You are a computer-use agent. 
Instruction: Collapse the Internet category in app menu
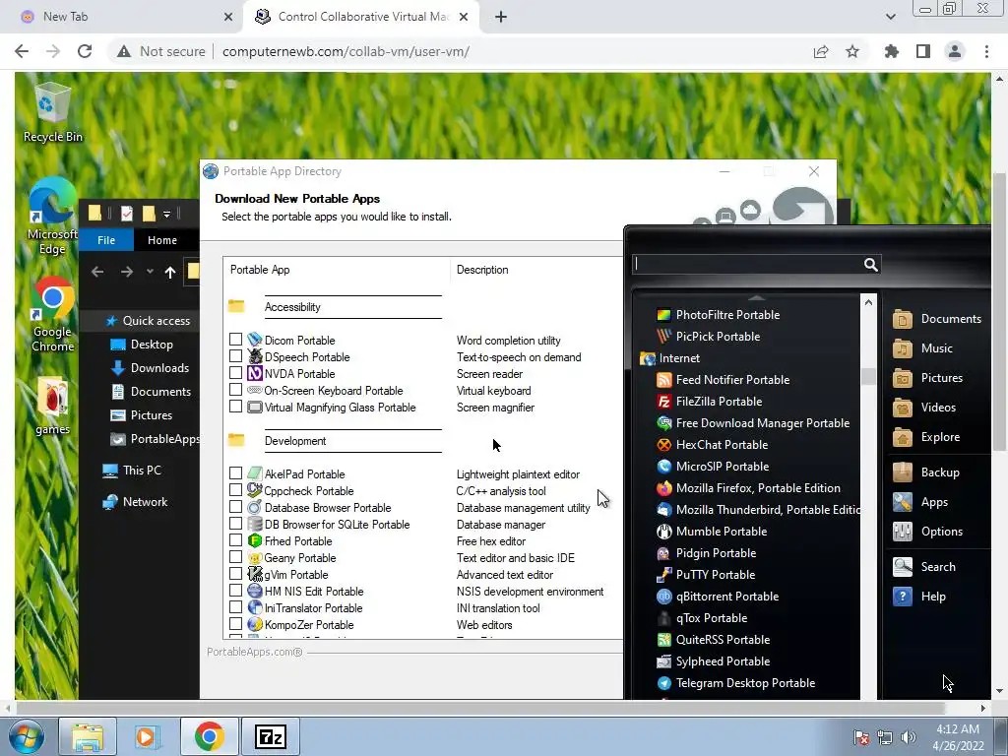click(x=669, y=358)
